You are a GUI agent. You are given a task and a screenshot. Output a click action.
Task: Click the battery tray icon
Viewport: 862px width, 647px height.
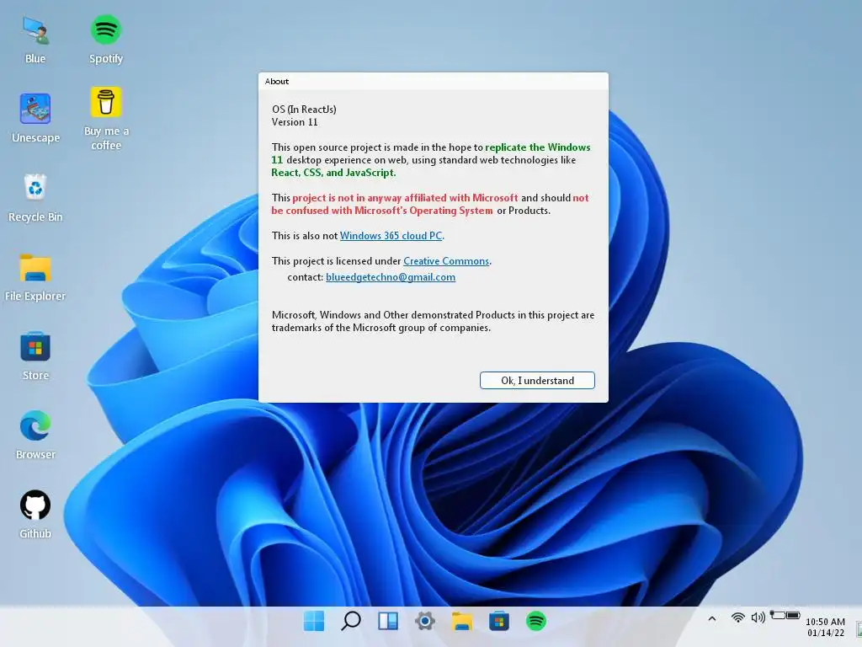click(x=785, y=615)
